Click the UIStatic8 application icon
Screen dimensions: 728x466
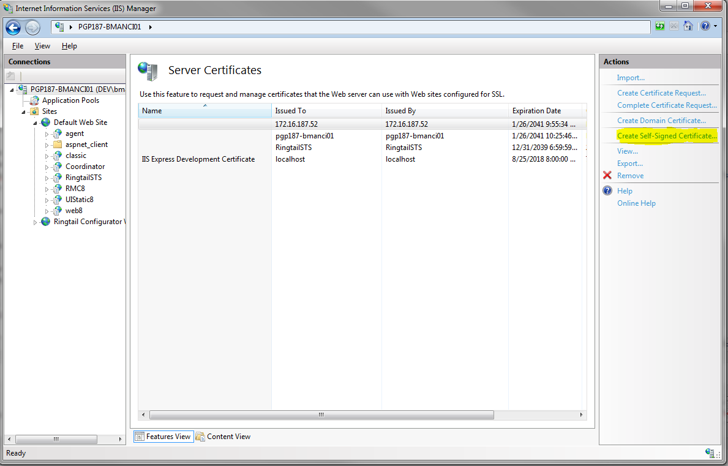[57, 200]
